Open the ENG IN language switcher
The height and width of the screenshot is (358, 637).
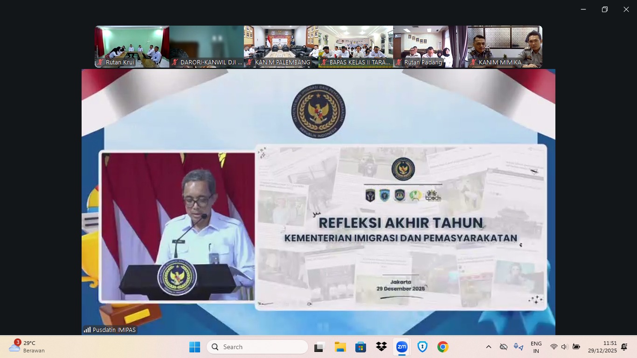click(x=536, y=347)
